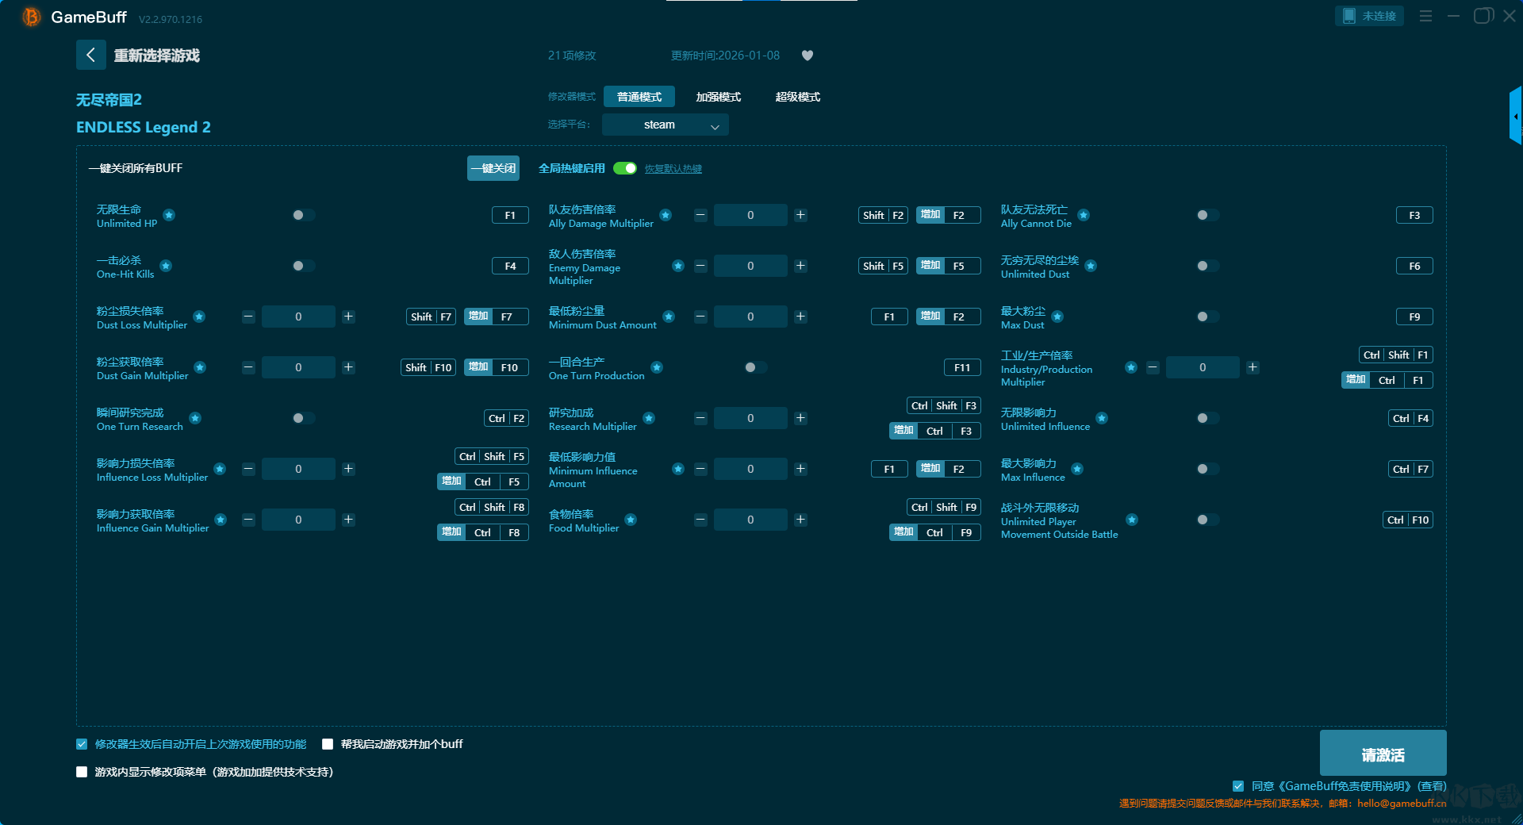Viewport: 1523px width, 825px height.
Task: Click the star icon next to One-Hit Kills
Action: point(166,266)
